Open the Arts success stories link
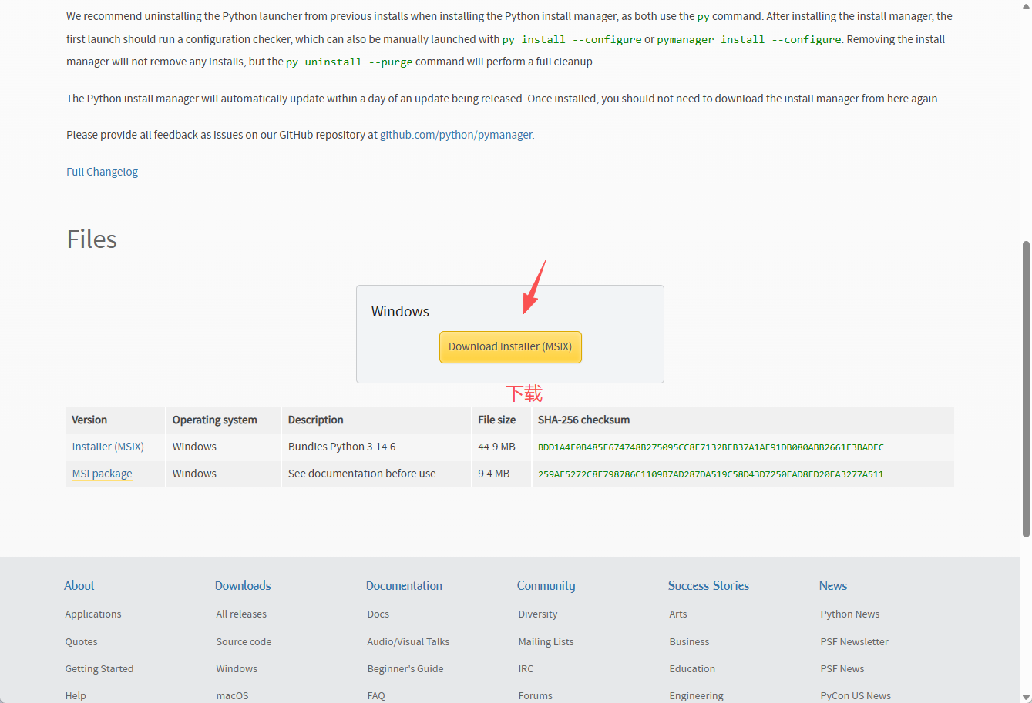The image size is (1032, 703). (678, 614)
